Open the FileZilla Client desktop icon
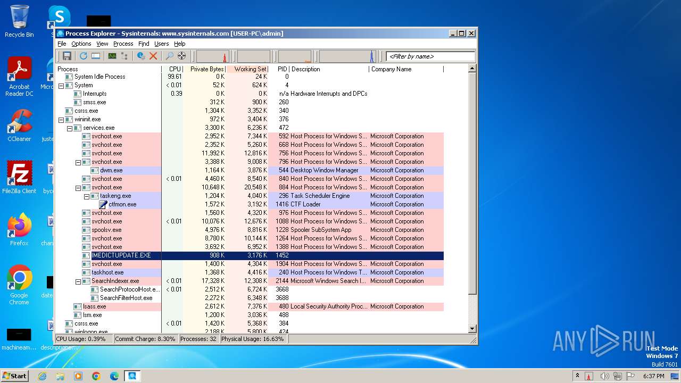This screenshot has height=383, width=681. pos(19,177)
